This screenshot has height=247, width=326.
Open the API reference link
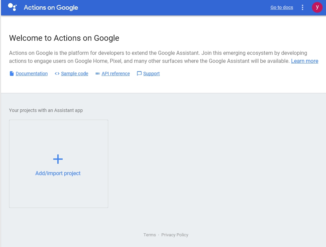click(x=116, y=74)
